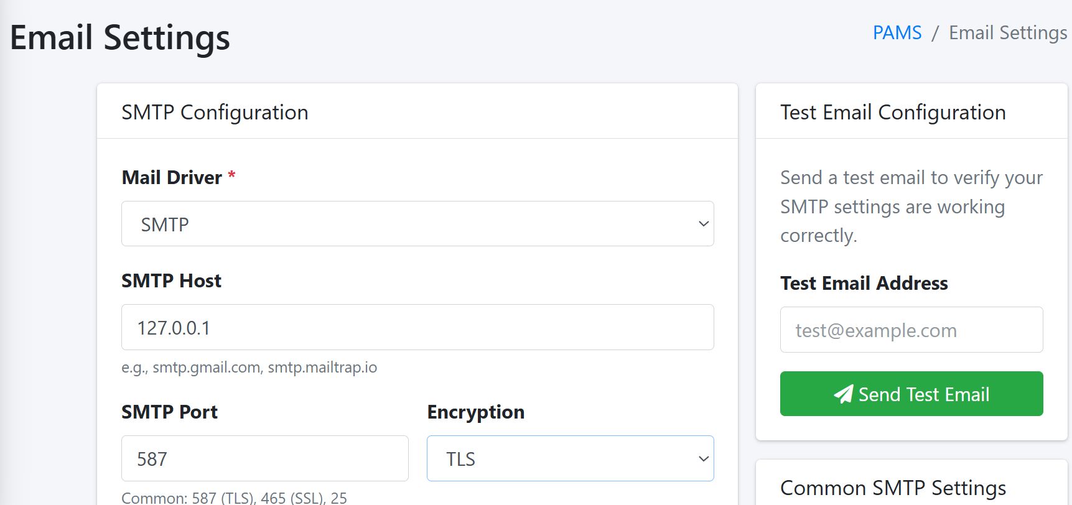The width and height of the screenshot is (1072, 505).
Task: Click the Email Settings breadcrumb item
Action: (1007, 33)
